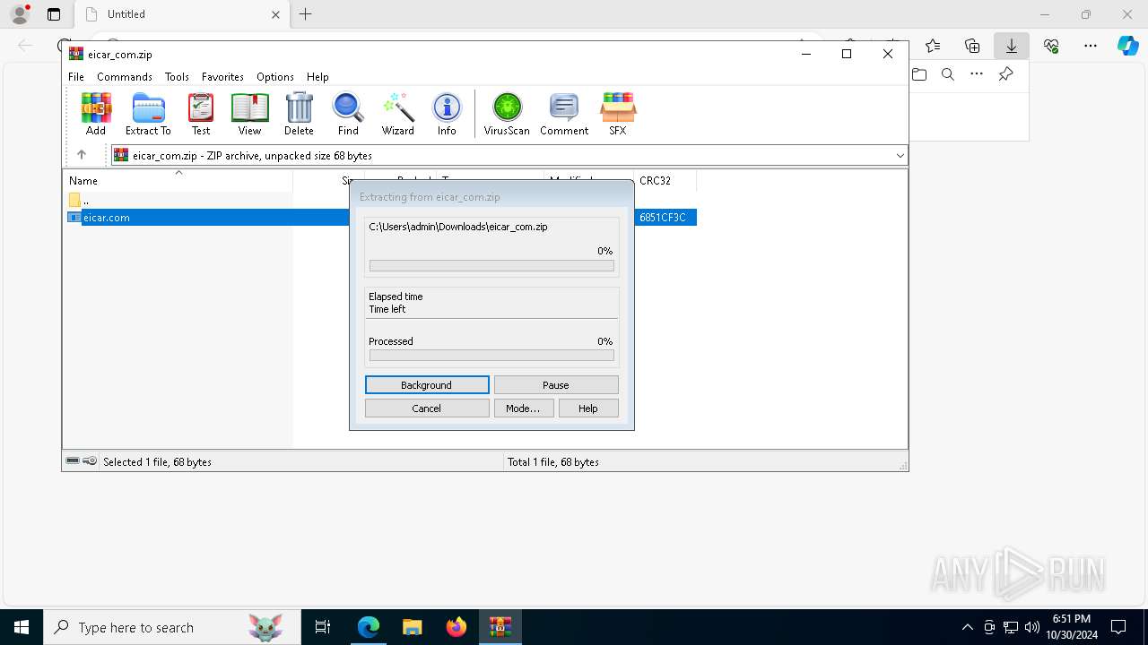The image size is (1148, 645).
Task: Pause the extraction
Action: tap(556, 385)
